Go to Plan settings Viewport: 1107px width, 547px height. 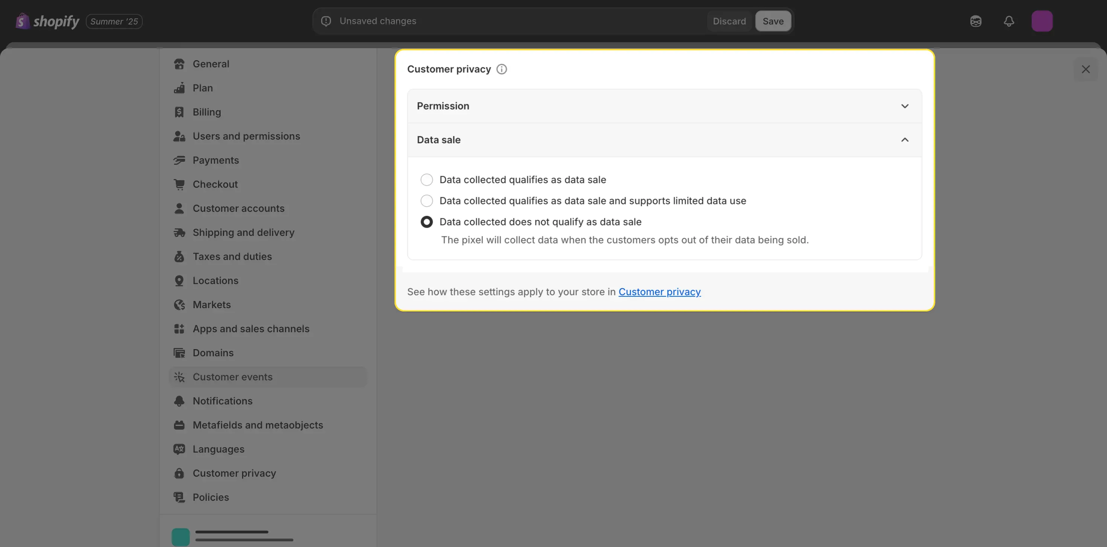click(x=268, y=88)
